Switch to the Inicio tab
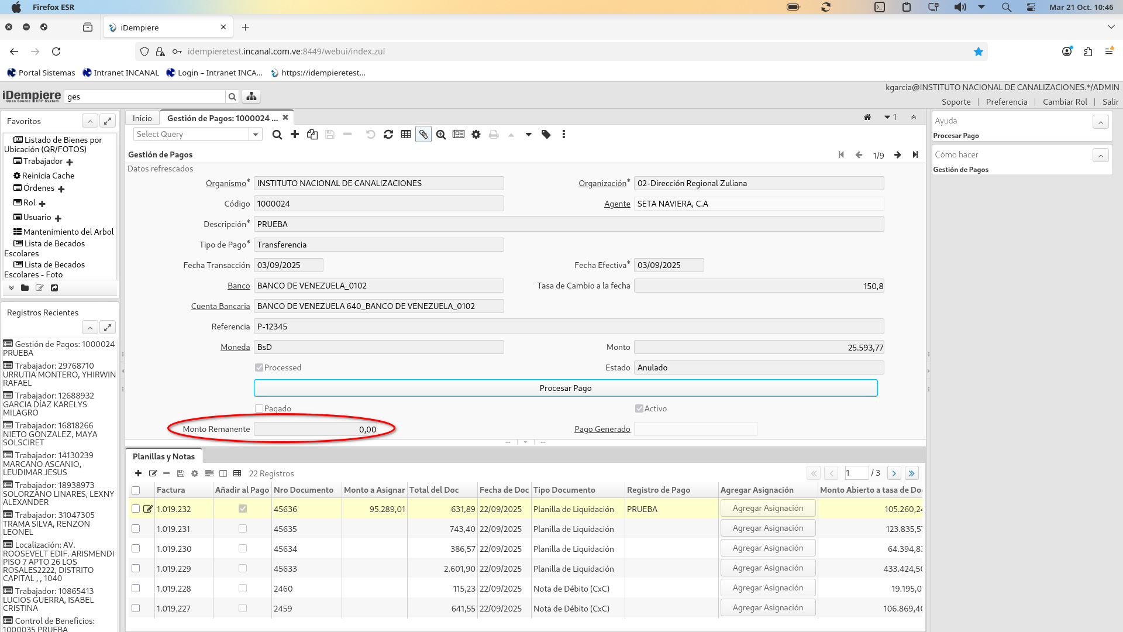Image resolution: width=1123 pixels, height=632 pixels. tap(142, 118)
